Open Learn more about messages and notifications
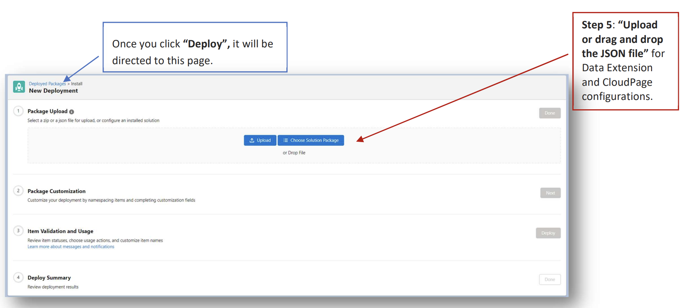Screen dimensions: 686x308 tap(71, 247)
